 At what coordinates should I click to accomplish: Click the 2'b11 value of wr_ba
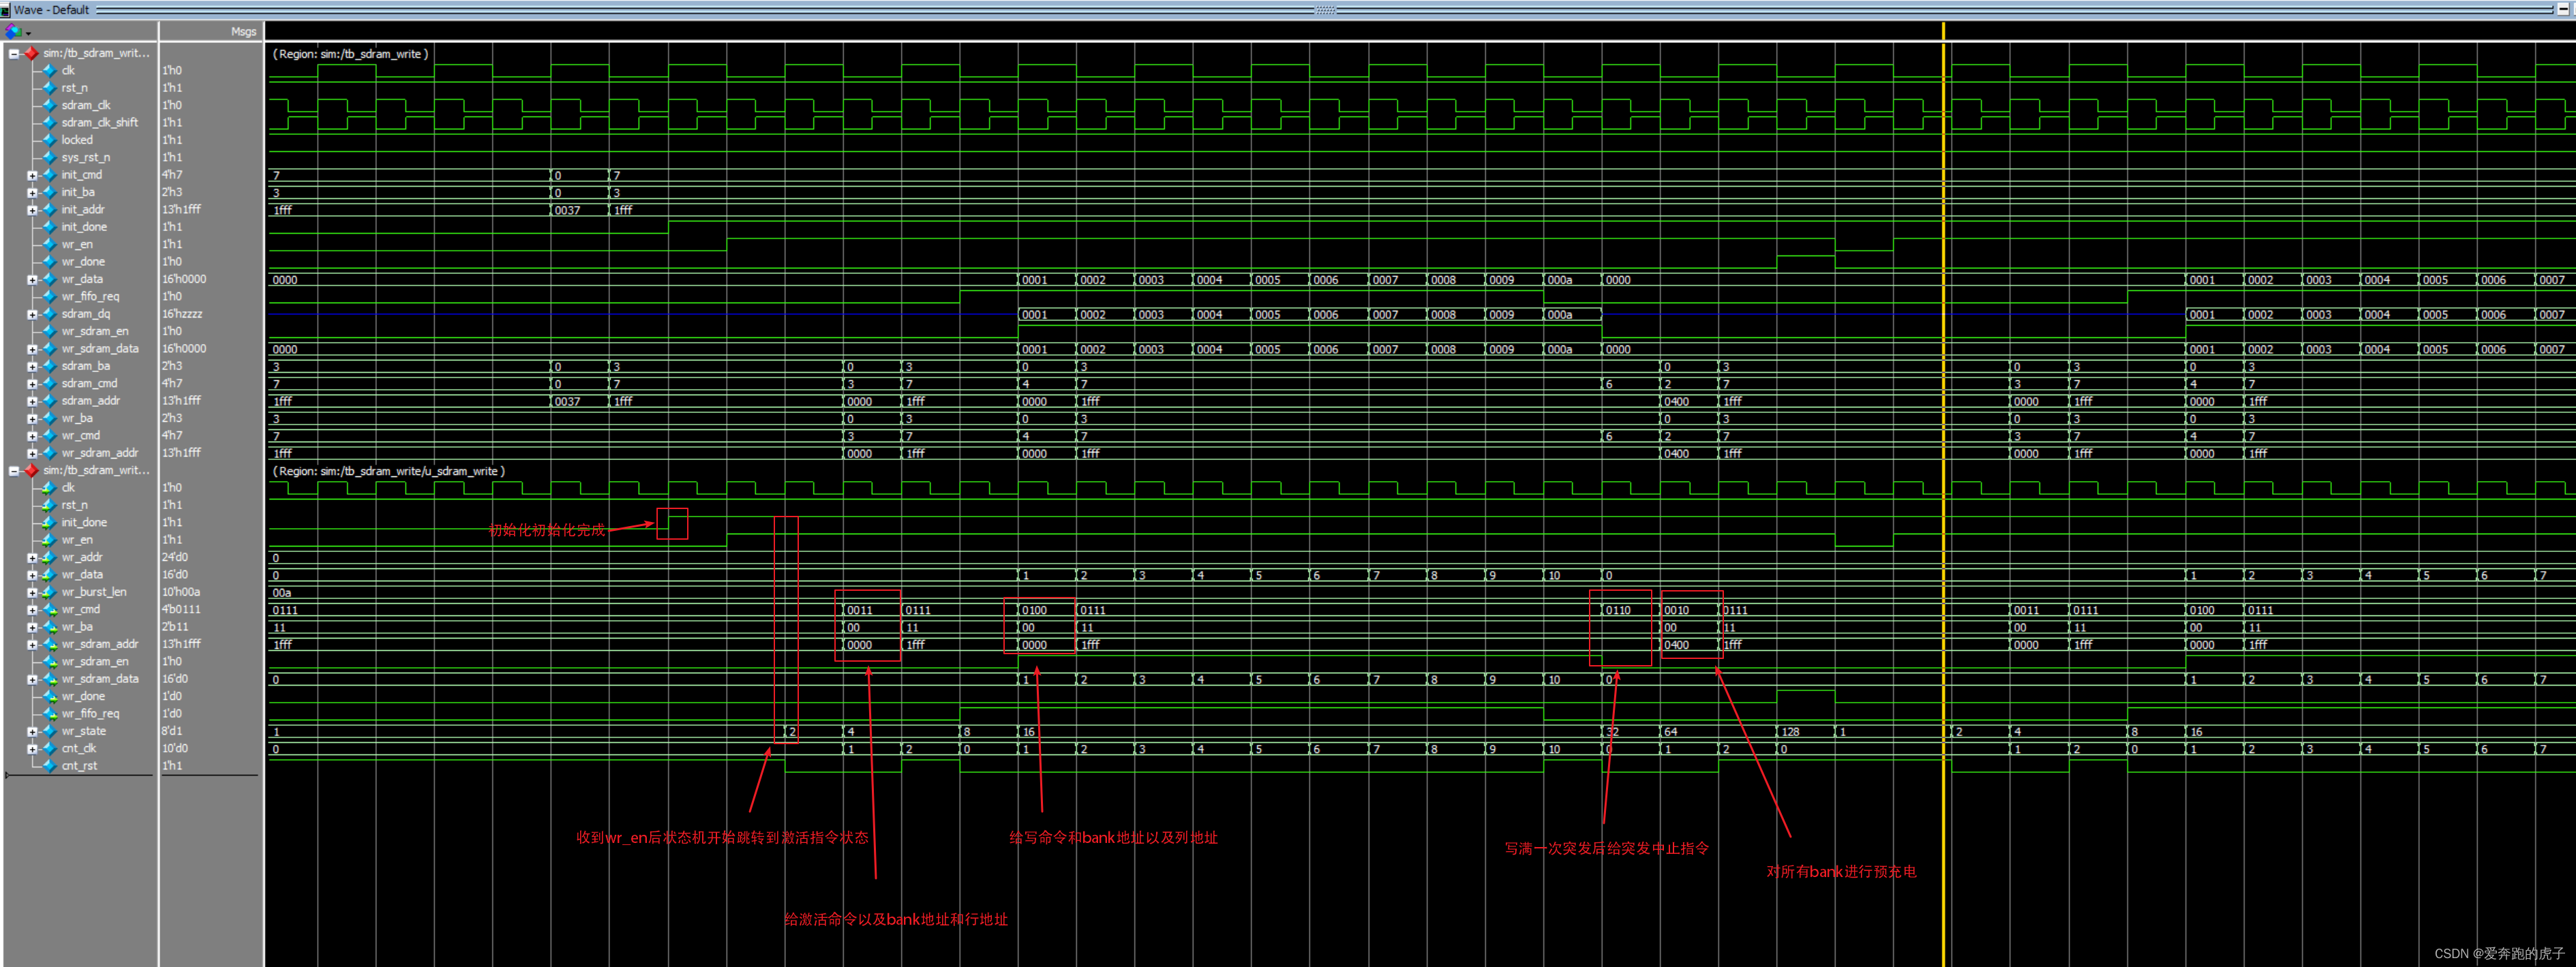point(176,627)
